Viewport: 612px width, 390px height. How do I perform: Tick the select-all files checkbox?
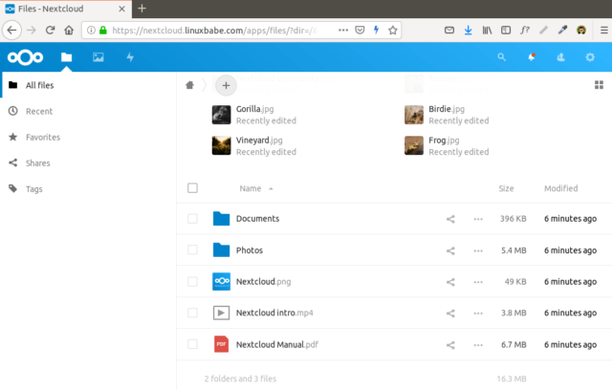[x=193, y=188]
